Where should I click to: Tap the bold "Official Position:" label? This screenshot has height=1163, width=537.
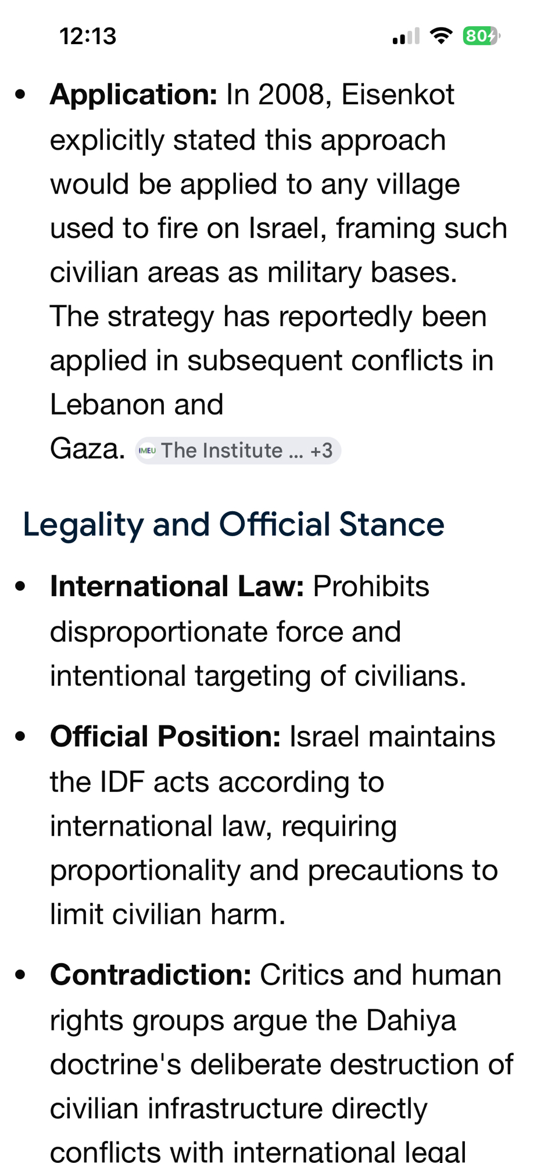point(166,737)
